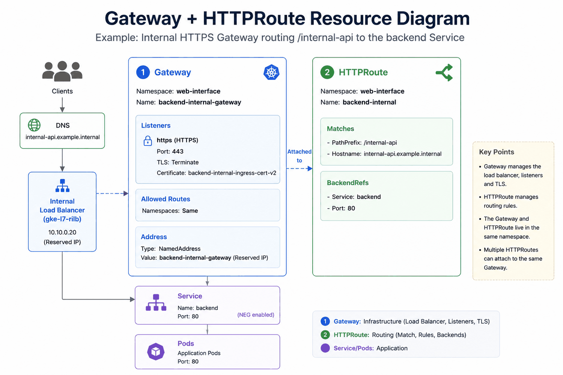Click 'Type: NamedAddress' line
The image size is (563, 375).
point(171,249)
